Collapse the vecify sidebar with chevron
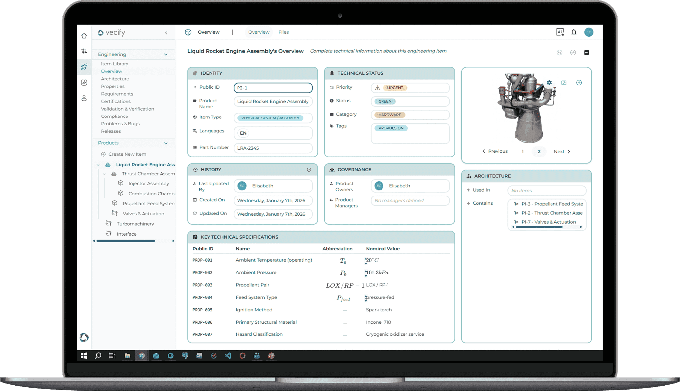Viewport: 680px width, 391px height. [166, 33]
